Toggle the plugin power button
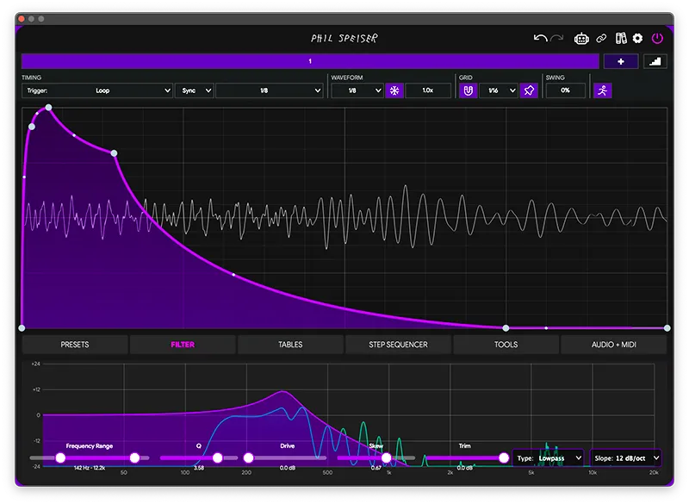The width and height of the screenshot is (689, 504). click(658, 38)
